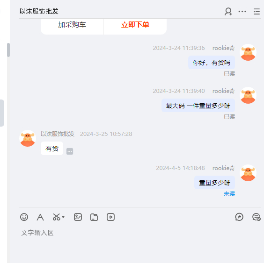This screenshot has width=264, height=263.
Task: Open the font formatting option
Action: click(40, 217)
